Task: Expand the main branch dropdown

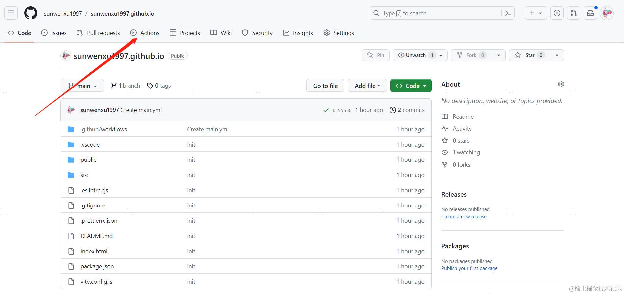Action: [x=82, y=86]
